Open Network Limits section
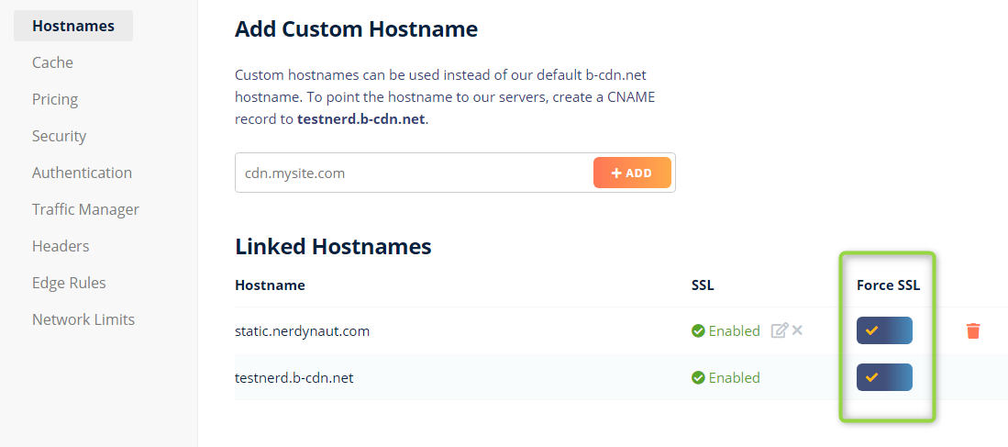Viewport: 1008px width, 447px height. point(83,319)
